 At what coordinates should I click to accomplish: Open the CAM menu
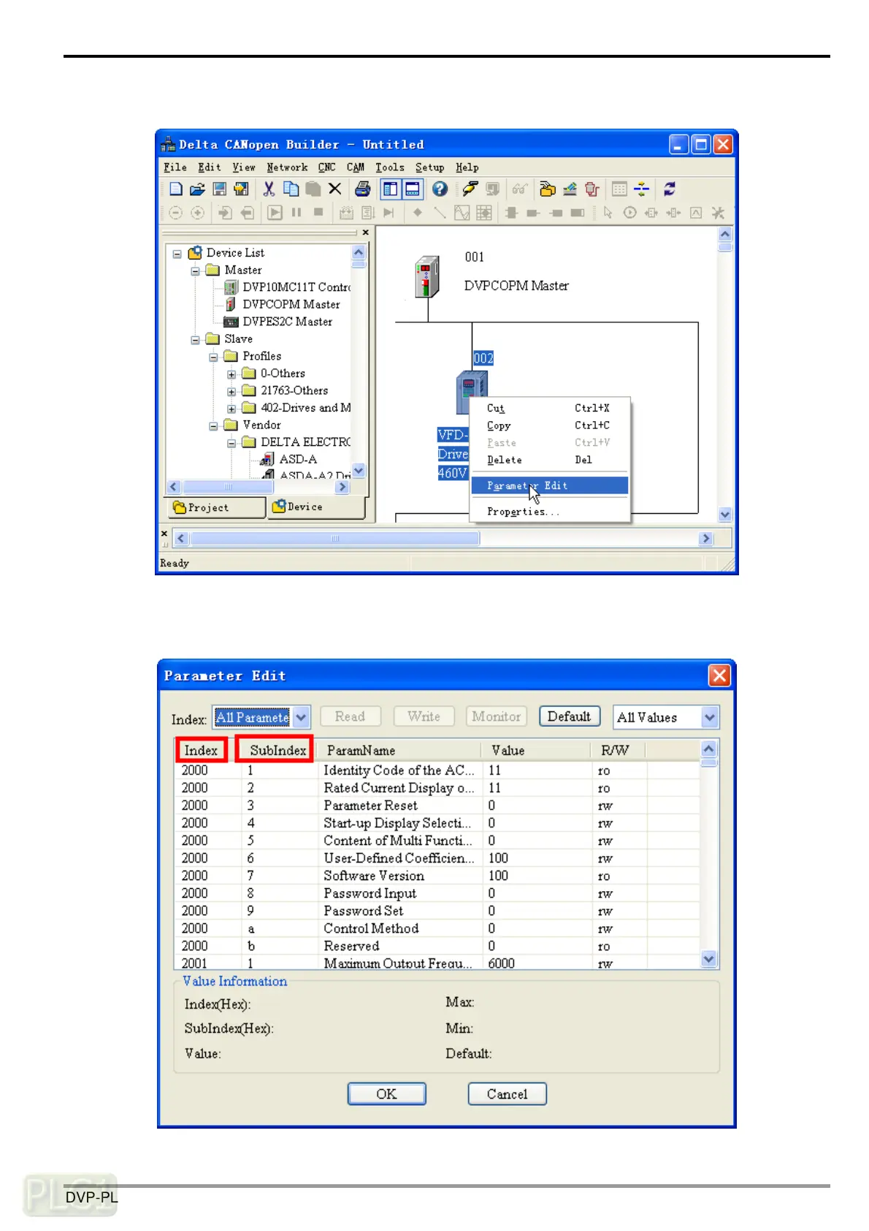(x=356, y=167)
